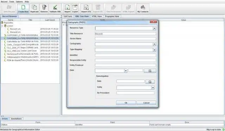Switch to the XML Tree View tab
Screen dimensions: 225x131
click(x=82, y=17)
